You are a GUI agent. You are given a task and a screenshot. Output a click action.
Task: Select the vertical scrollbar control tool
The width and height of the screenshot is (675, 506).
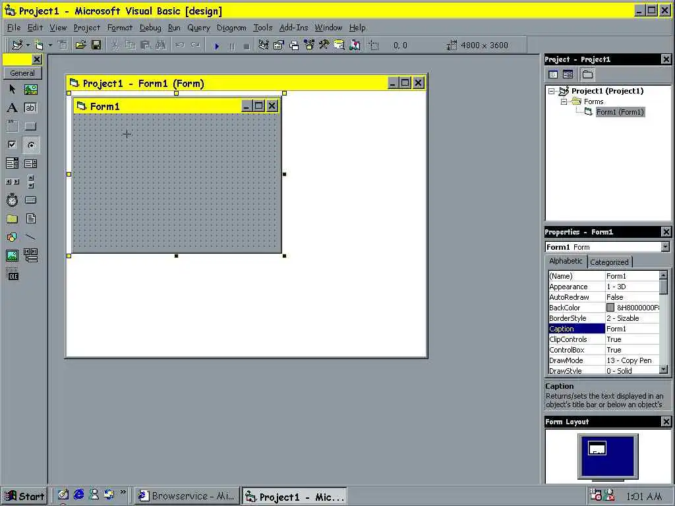[x=30, y=182]
